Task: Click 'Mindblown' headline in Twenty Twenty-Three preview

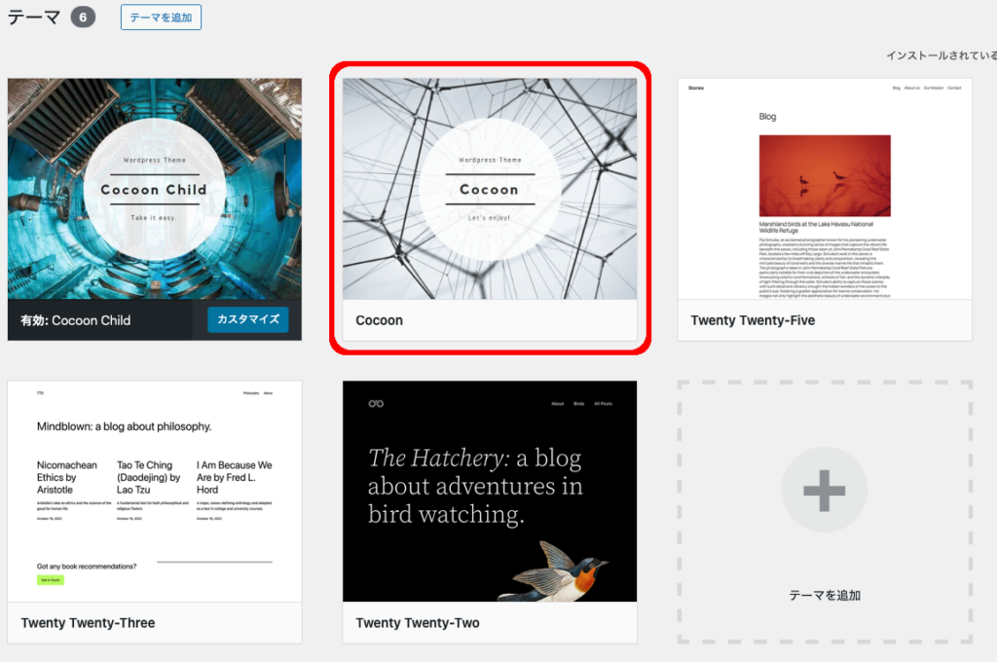Action: coord(124,426)
